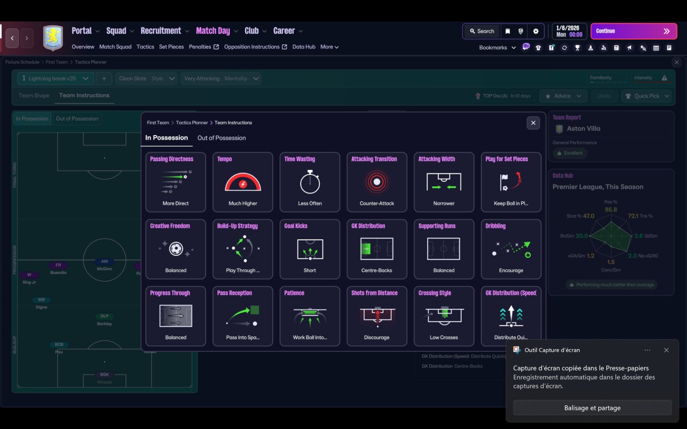The image size is (687, 429).
Task: Click the calendar bookmark icon
Action: (x=656, y=48)
